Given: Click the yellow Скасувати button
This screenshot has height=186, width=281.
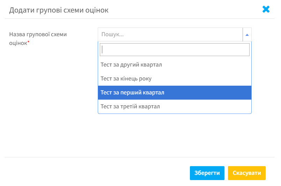Looking at the screenshot, I should (x=246, y=173).
